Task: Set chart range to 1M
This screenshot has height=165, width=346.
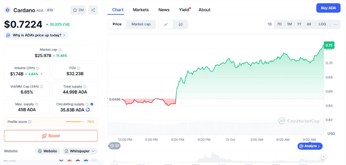Action: [289, 24]
